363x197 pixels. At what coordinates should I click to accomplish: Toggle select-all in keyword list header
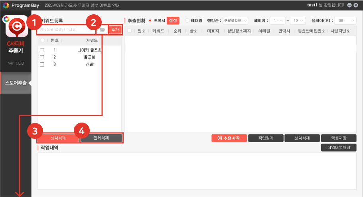pos(42,40)
